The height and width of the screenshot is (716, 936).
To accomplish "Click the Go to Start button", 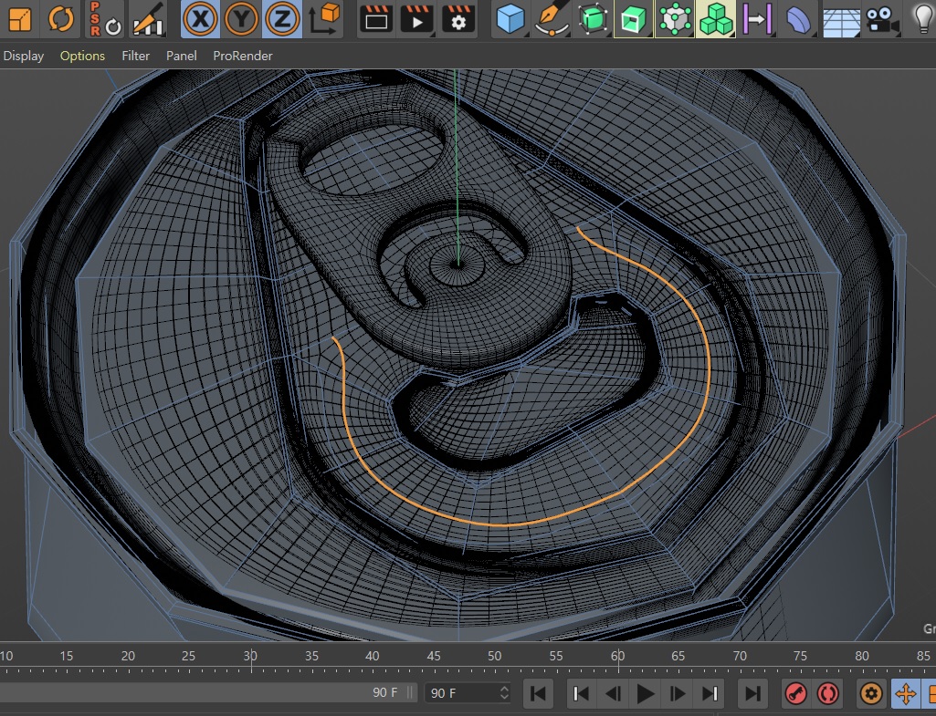I will [x=538, y=693].
